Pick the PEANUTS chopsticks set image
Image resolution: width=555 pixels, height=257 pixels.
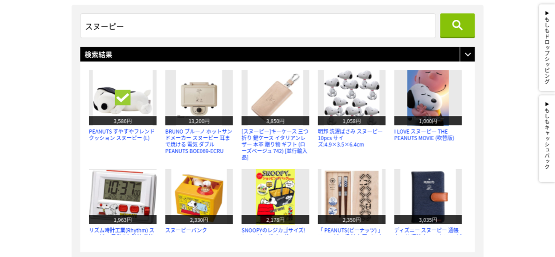pos(351,196)
